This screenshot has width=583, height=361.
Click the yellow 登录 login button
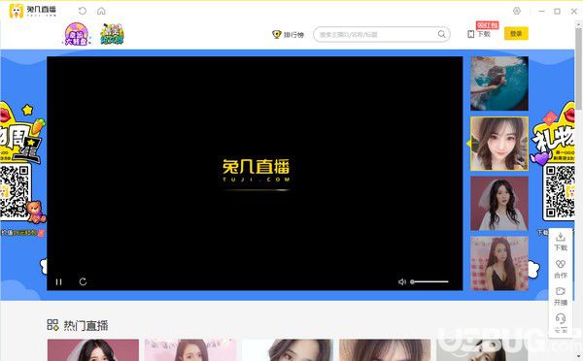[x=516, y=34]
